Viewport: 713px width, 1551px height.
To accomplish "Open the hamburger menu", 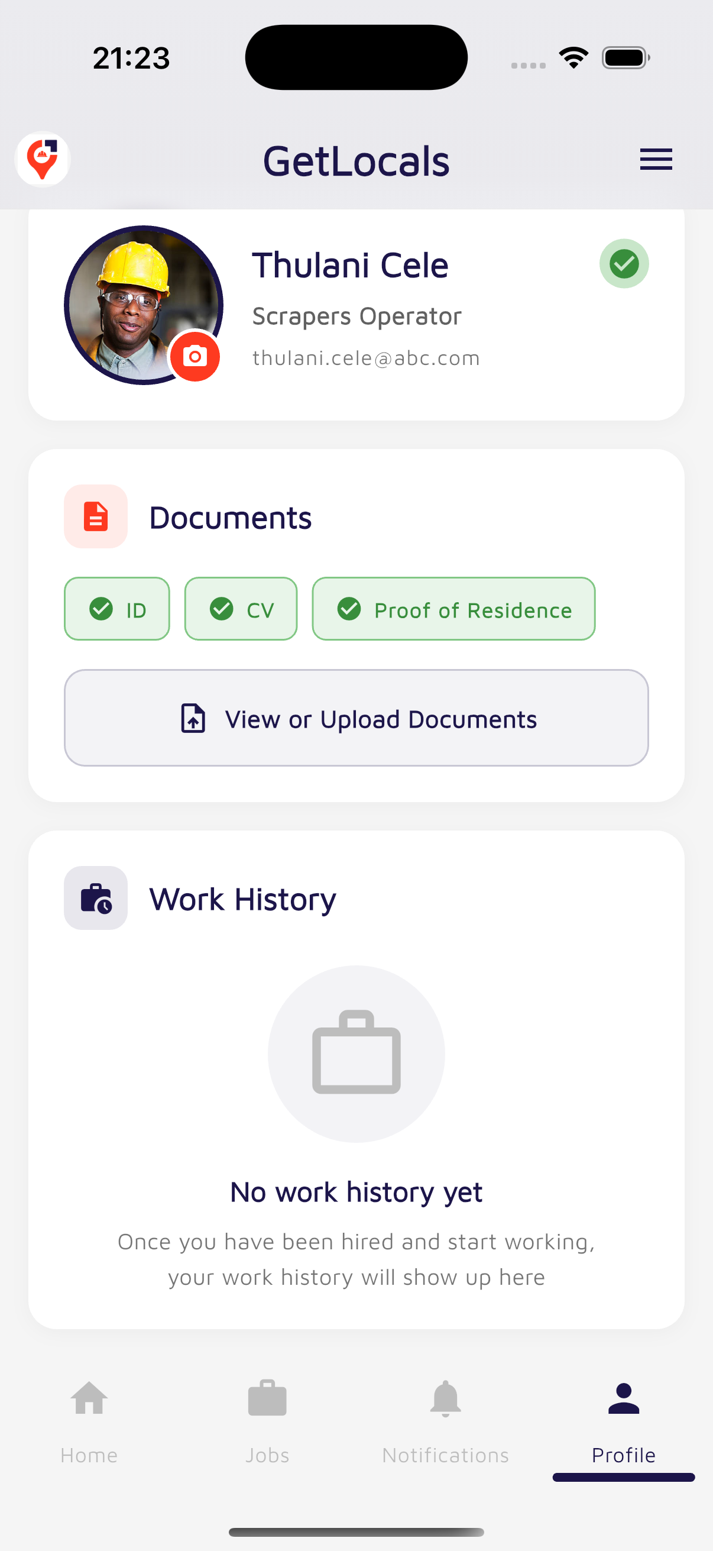I will 655,160.
